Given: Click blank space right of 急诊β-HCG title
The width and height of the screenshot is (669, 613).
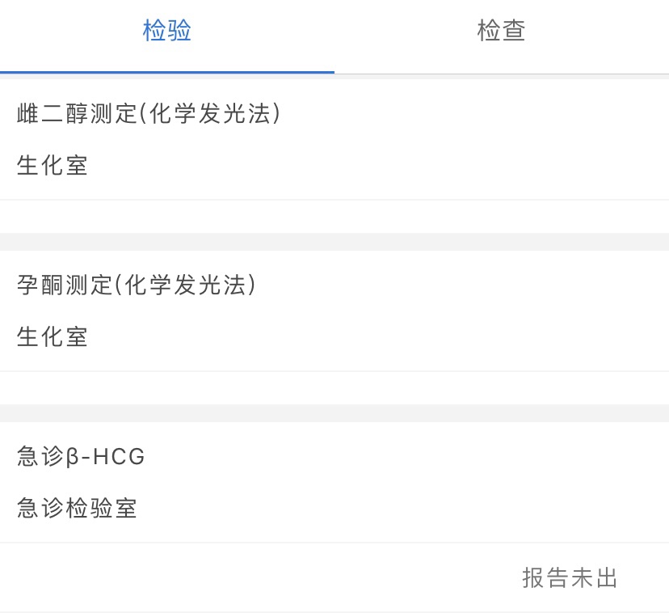Looking at the screenshot, I should (404, 457).
